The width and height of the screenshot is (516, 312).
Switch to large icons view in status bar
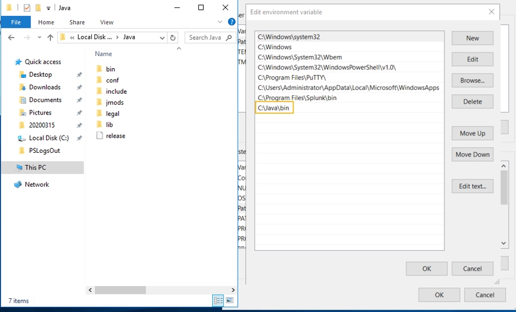pos(230,300)
